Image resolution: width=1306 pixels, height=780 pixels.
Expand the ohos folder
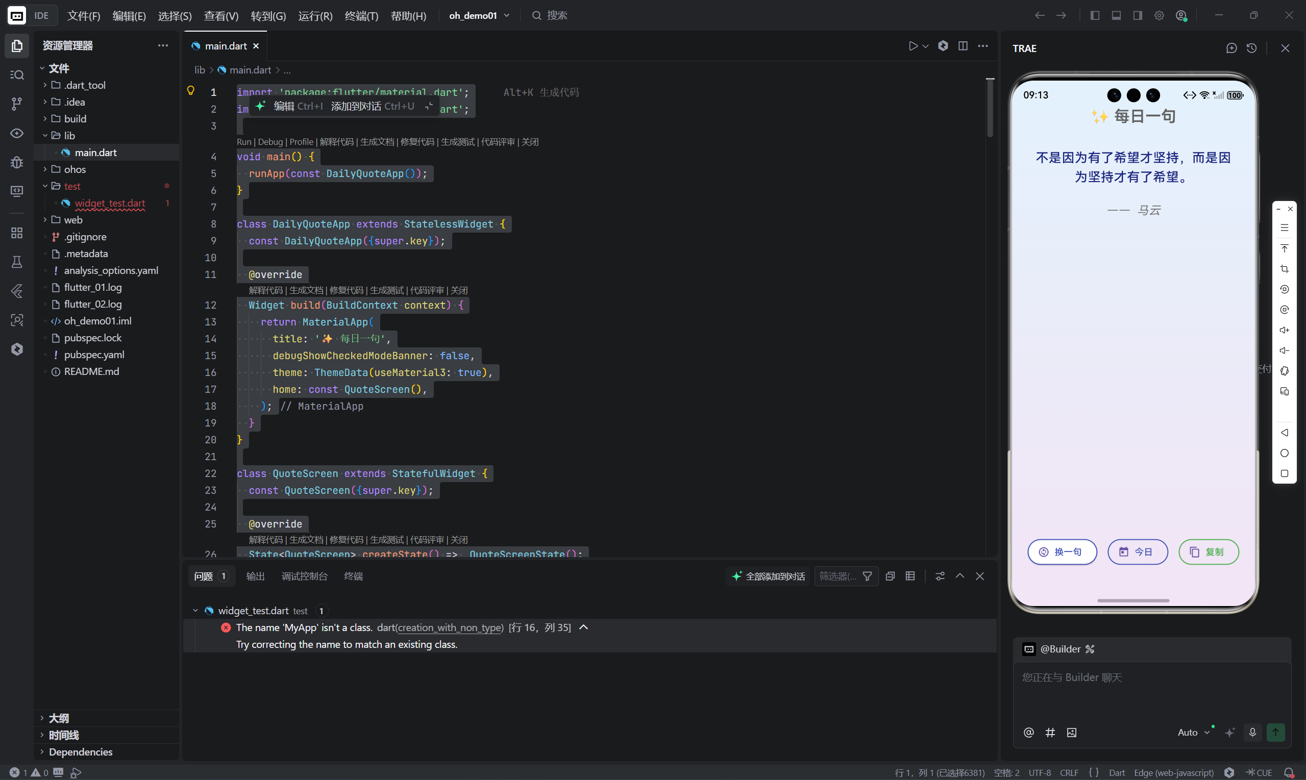pos(75,169)
